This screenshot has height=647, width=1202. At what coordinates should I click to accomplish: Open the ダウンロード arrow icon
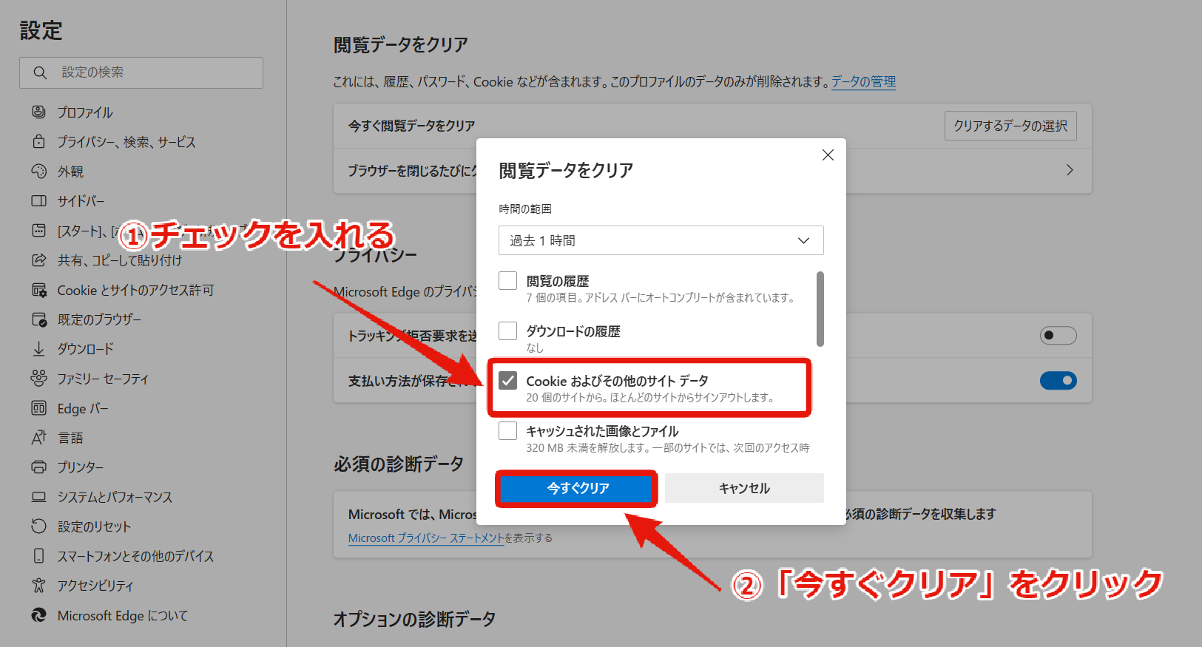pyautogui.click(x=39, y=348)
